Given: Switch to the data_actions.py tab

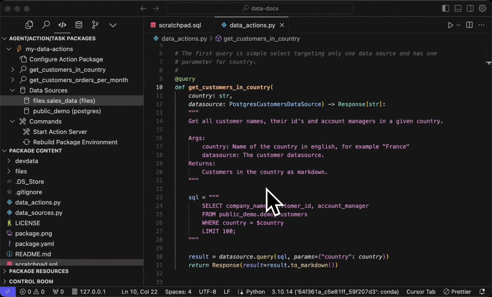Looking at the screenshot, I should point(252,25).
